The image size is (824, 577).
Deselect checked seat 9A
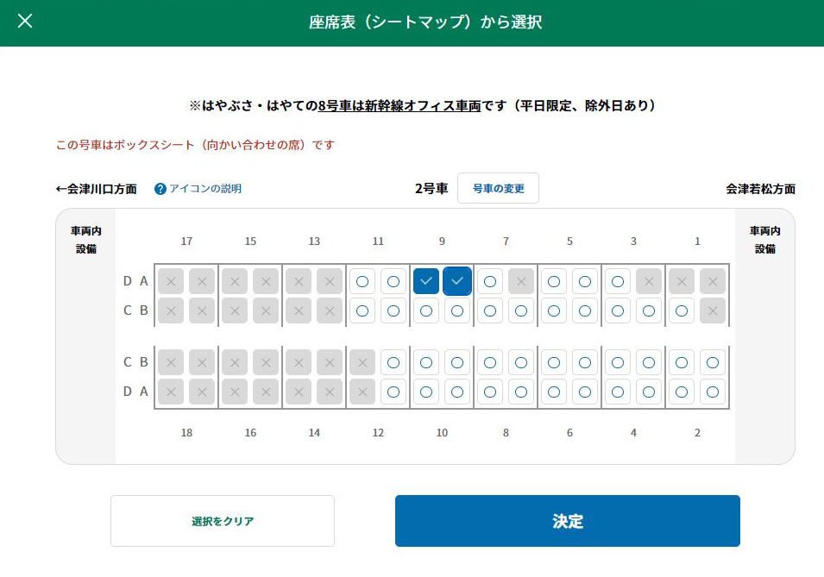click(x=457, y=281)
